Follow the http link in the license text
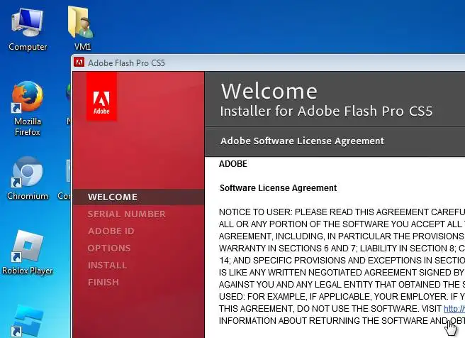The image size is (465, 338). pos(454,309)
